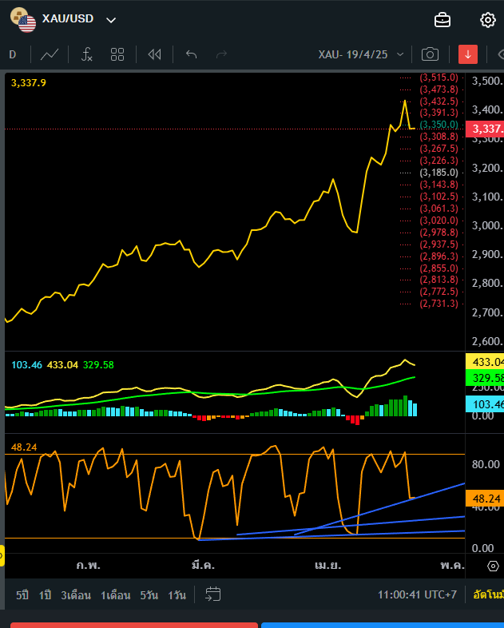Select the line chart type icon
504x628 pixels.
[50, 54]
